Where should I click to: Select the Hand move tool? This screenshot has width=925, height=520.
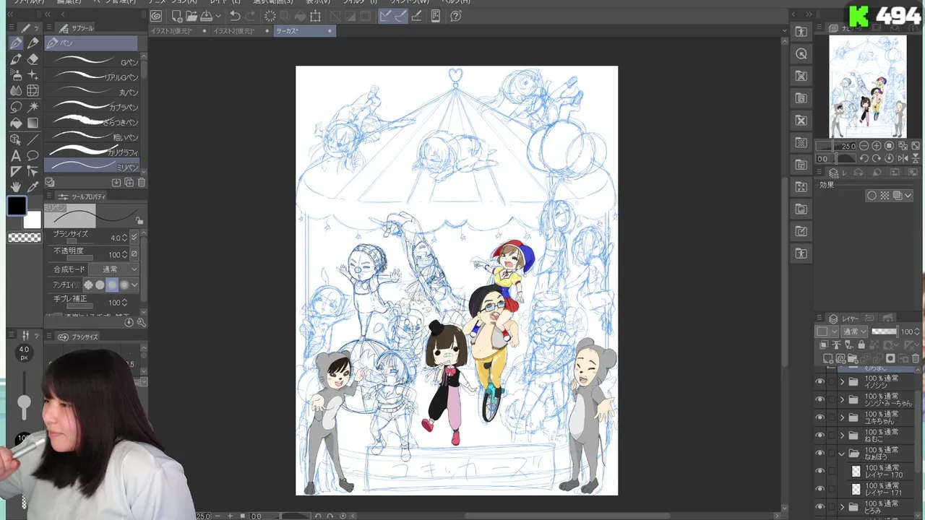[16, 187]
